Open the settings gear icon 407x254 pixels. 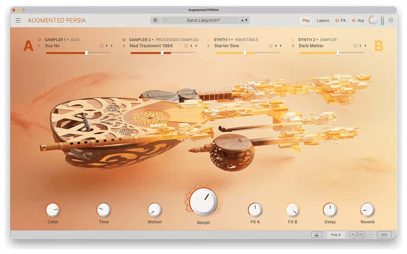(391, 20)
